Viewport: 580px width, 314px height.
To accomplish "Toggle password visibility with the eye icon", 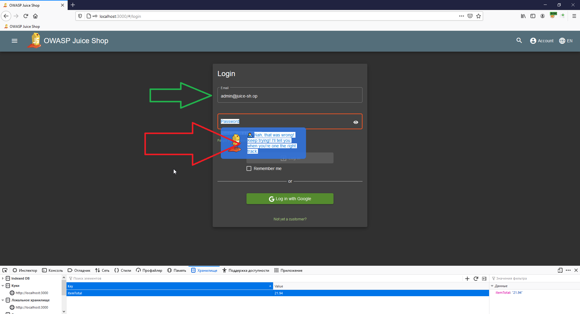I will pos(355,122).
